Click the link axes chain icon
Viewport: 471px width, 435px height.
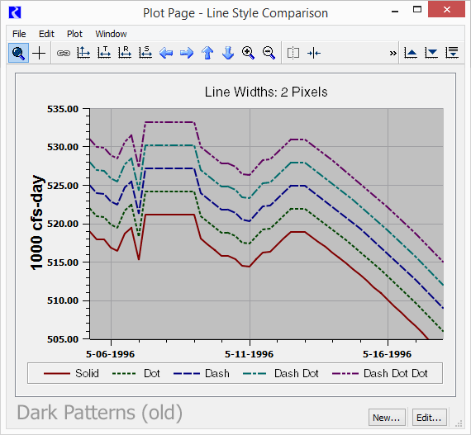pos(64,54)
